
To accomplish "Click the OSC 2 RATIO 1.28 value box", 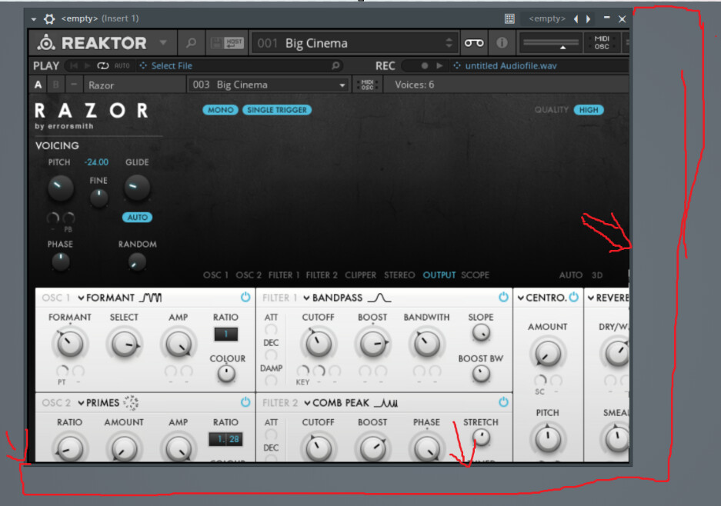I will (x=225, y=439).
